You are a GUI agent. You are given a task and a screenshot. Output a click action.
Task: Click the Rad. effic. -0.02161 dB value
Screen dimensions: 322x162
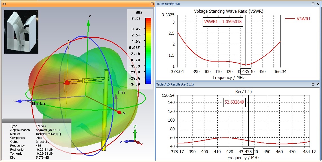tap(44, 150)
